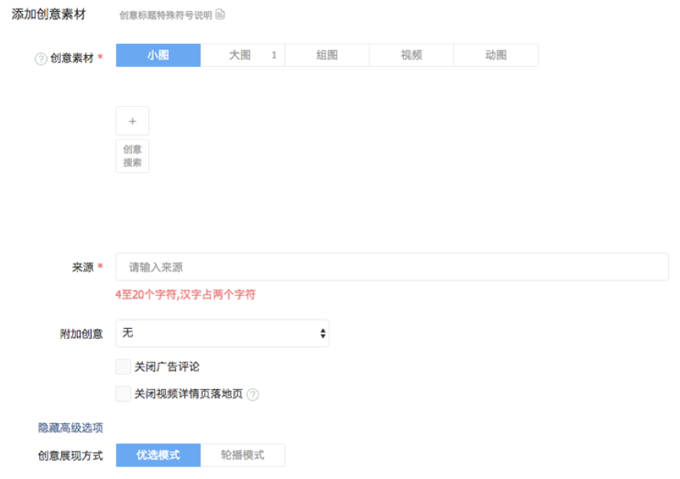Switch to 轮播模式 display mode

point(242,455)
